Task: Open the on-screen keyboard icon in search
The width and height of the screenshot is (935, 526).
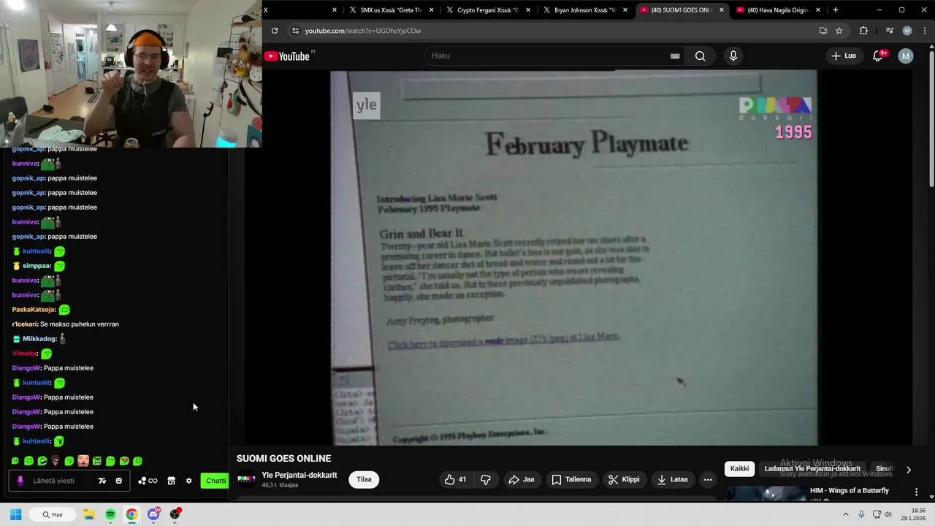Action: click(675, 56)
